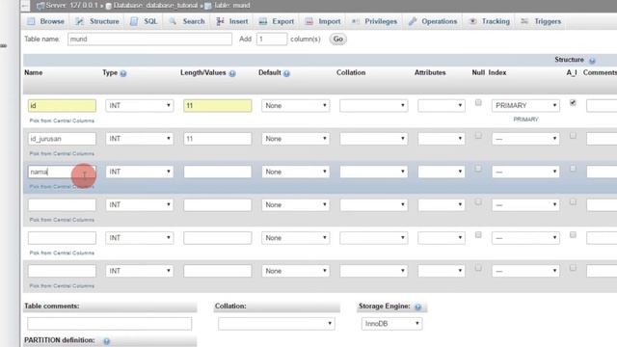The image size is (617, 347).
Task: Click the id_jurusan name field
Action: click(62, 139)
